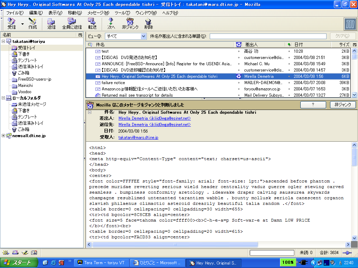The image size is (358, 268).
Task: Toggle read status of the 'test' message
Action: (289, 51)
